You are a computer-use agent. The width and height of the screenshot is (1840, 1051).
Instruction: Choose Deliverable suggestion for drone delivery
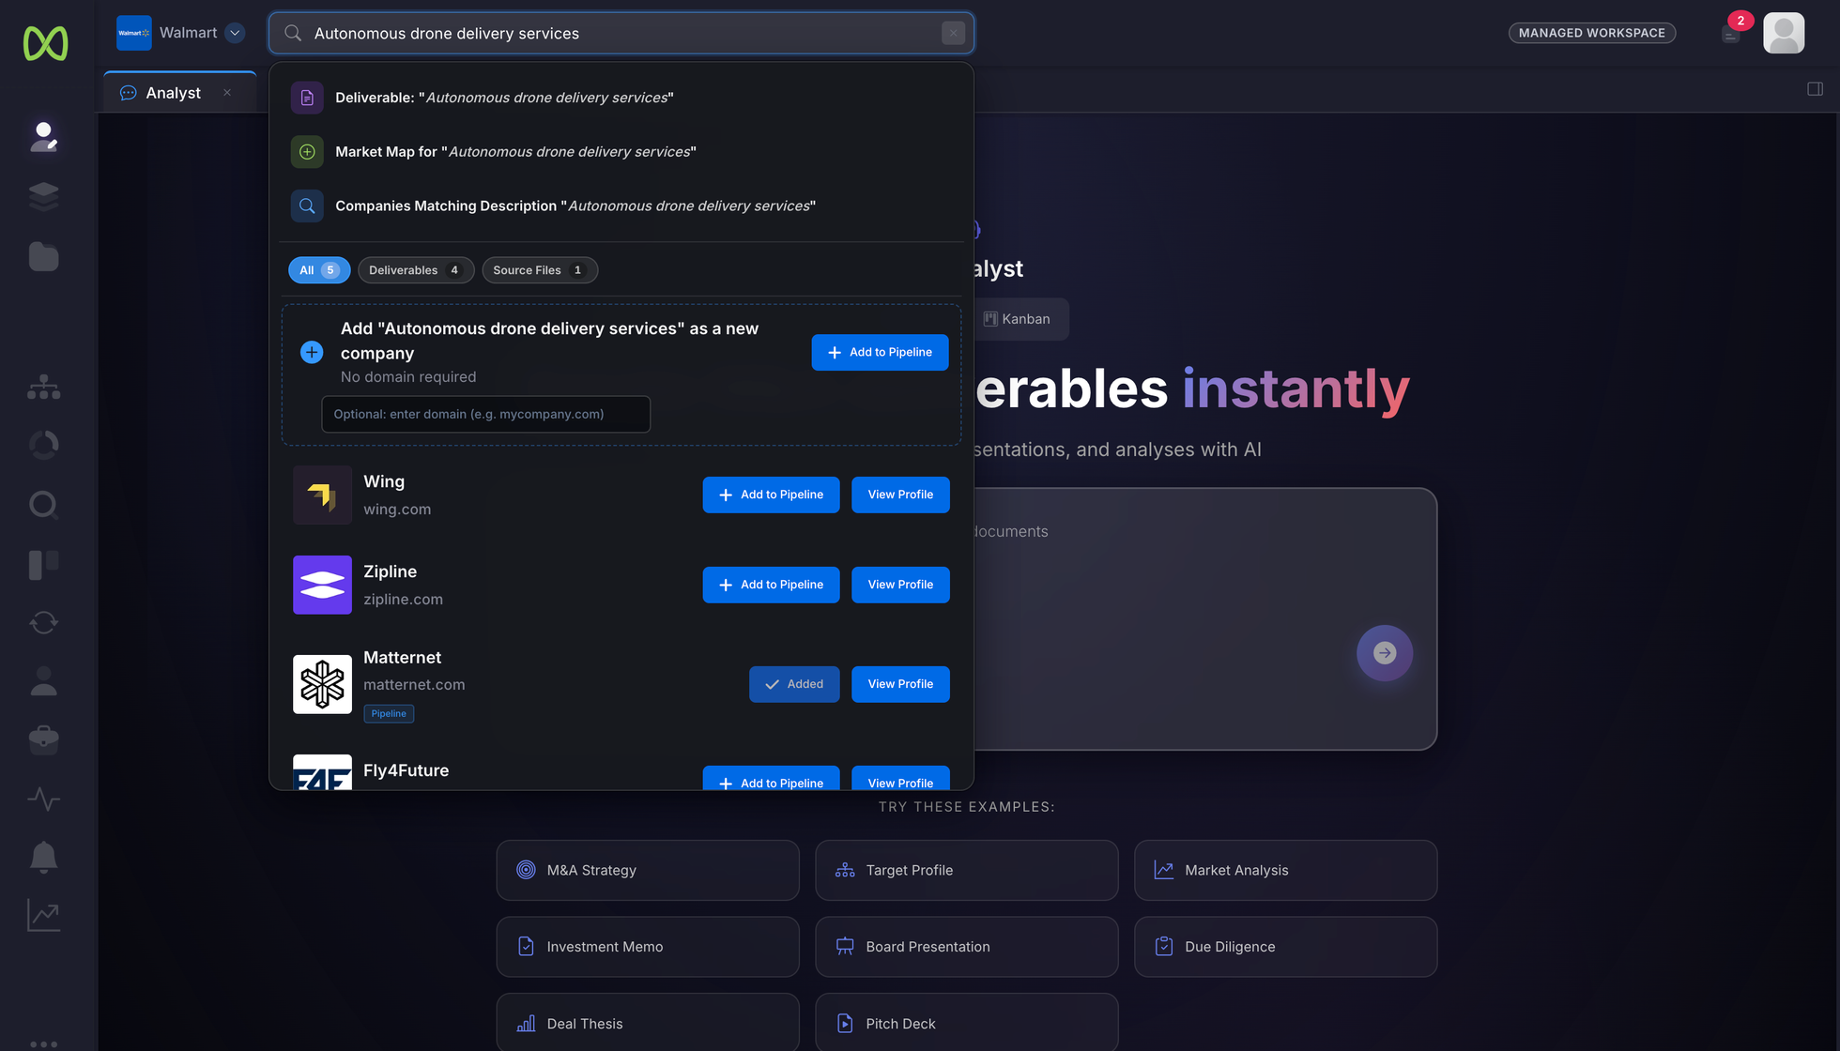click(x=621, y=98)
